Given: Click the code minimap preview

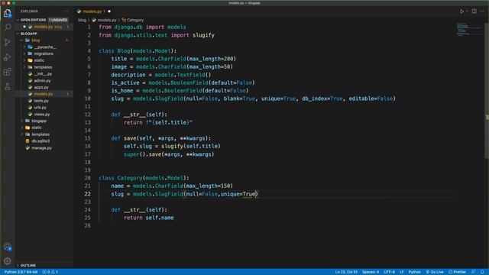Looking at the screenshot, I should (469, 30).
